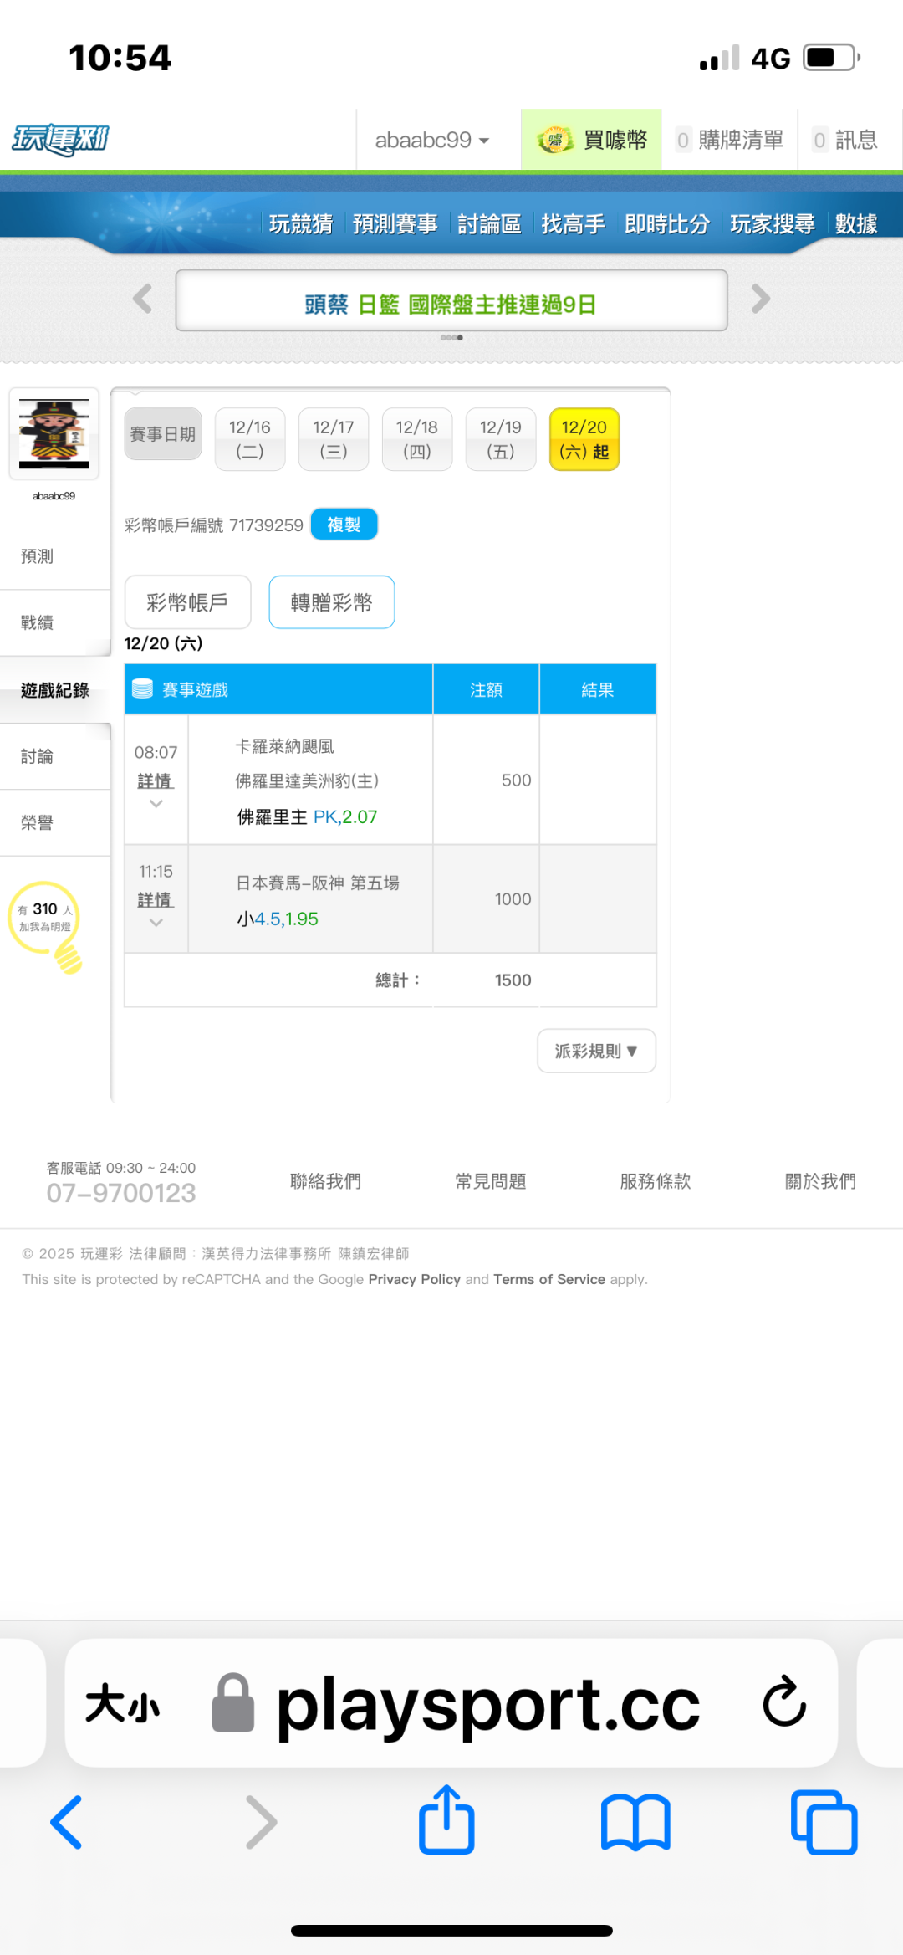Image resolution: width=903 pixels, height=1955 pixels.
Task: Show next banner with right arrow
Action: pyautogui.click(x=760, y=299)
